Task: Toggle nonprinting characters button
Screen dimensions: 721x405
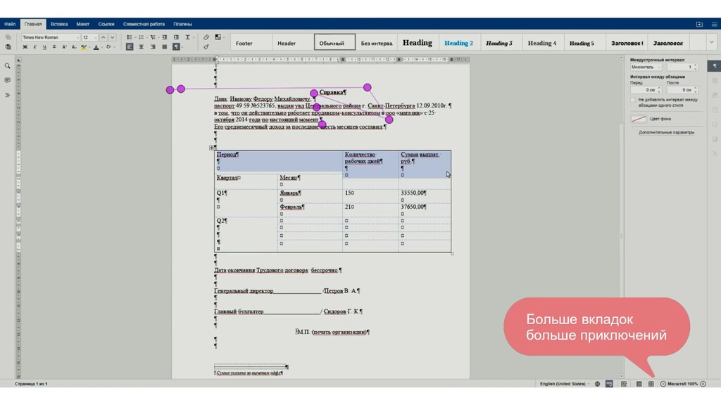Action: click(x=176, y=47)
